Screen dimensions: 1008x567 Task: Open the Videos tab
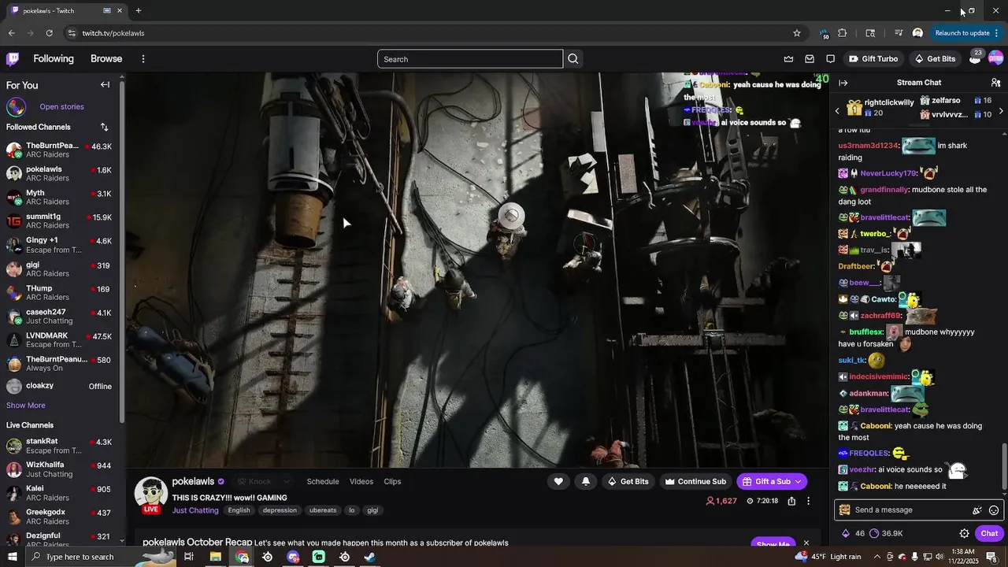(361, 482)
